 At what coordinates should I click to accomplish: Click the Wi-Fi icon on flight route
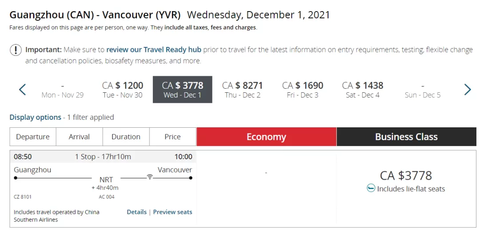[x=149, y=177]
